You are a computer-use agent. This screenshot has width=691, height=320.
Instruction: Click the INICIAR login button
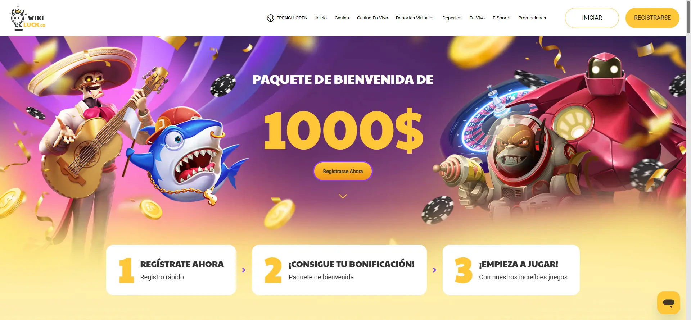click(592, 18)
